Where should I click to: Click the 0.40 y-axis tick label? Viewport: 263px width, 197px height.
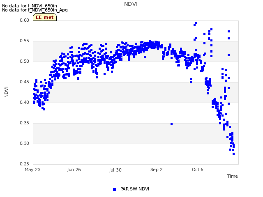25,102
